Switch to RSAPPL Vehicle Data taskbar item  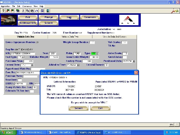click(x=89, y=132)
